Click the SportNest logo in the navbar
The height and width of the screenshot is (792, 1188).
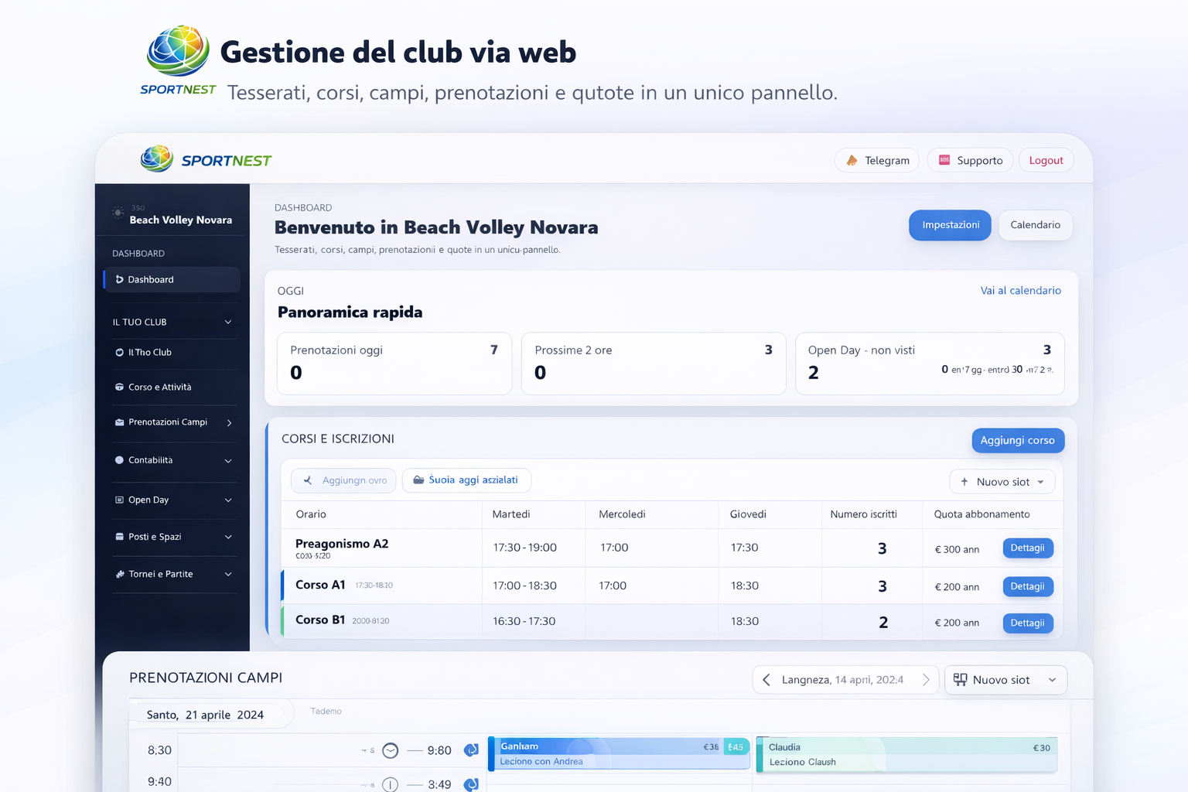(x=156, y=159)
